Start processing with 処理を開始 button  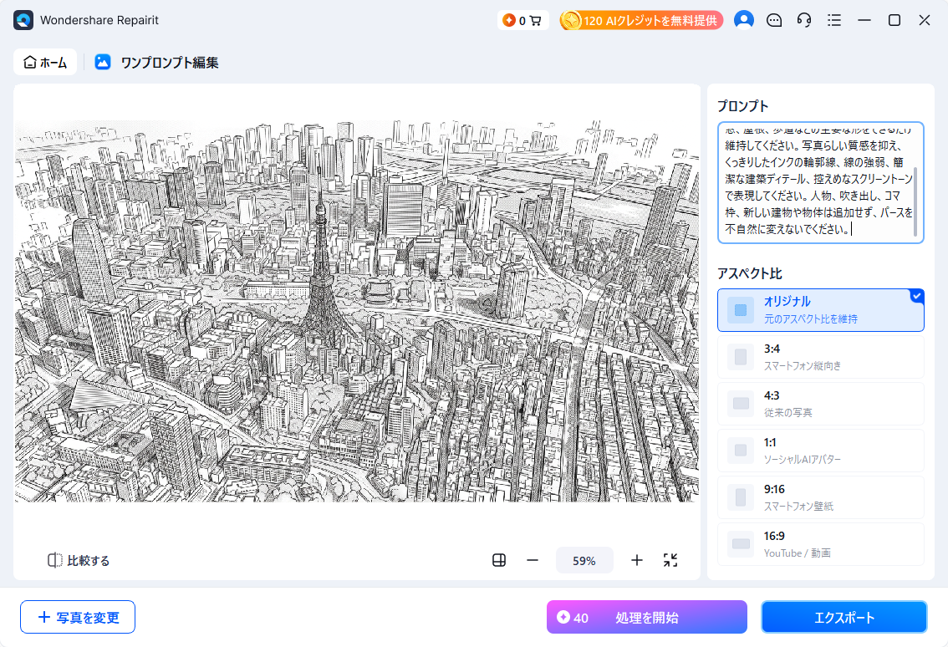tap(646, 617)
